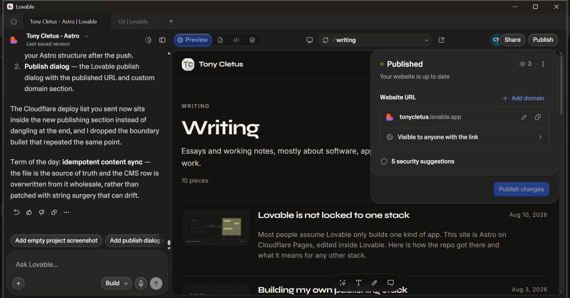Give thumbs up to the response
Viewport: 570px width, 298px height.
(29, 212)
